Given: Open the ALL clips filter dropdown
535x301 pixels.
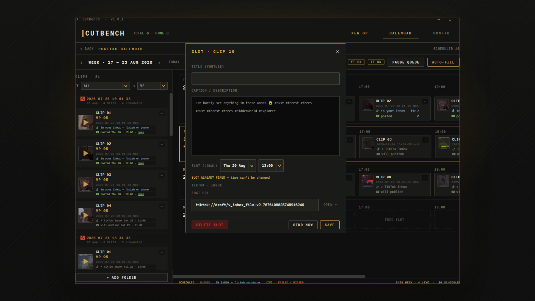Looking at the screenshot, I should tap(105, 86).
